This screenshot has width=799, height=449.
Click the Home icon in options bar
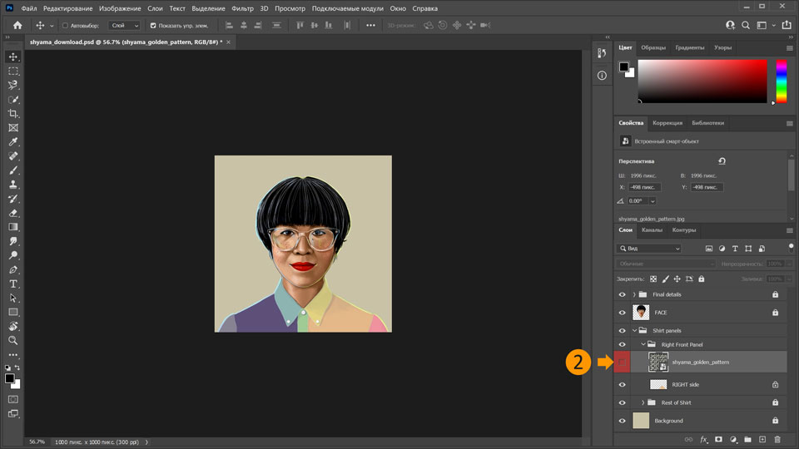pos(17,25)
